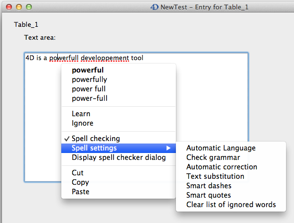The width and height of the screenshot is (294, 223).
Task: Select 'powerfully' from suggestions
Action: 119,79
